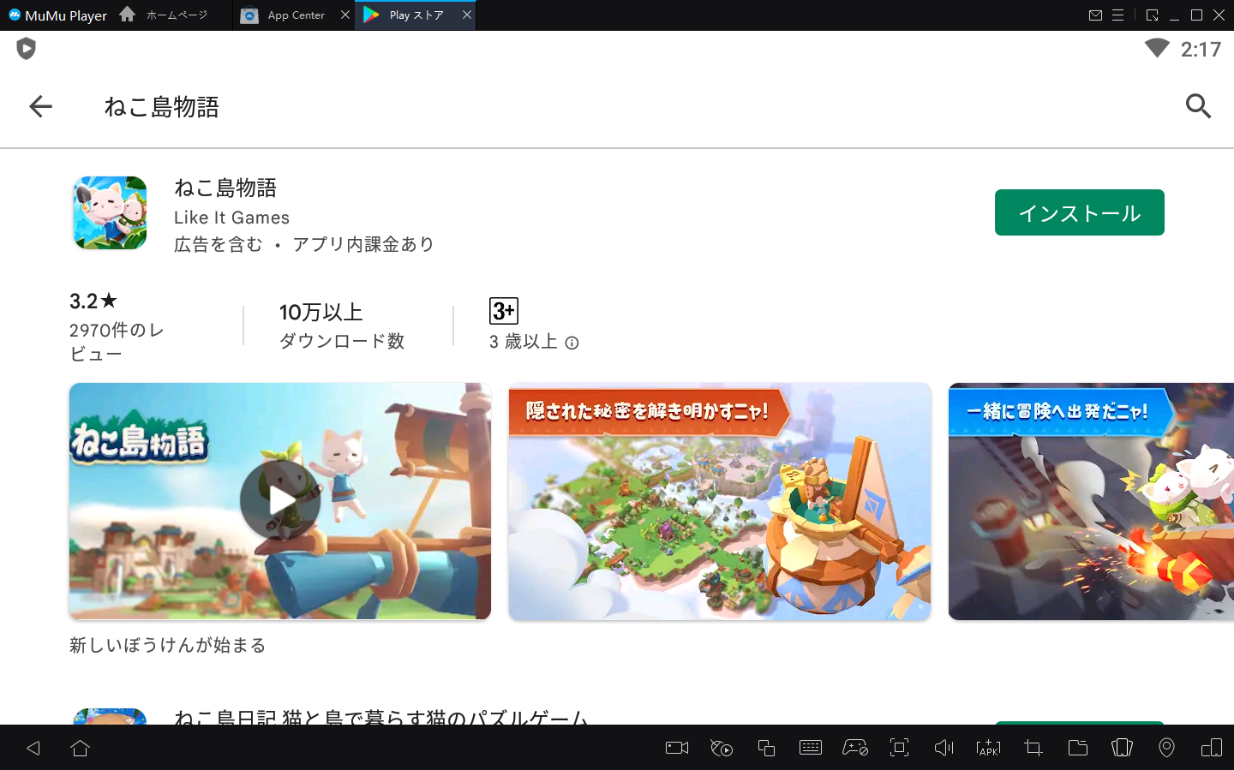The width and height of the screenshot is (1234, 770).
Task: Select the ねこ島物語 app title
Action: 225,188
